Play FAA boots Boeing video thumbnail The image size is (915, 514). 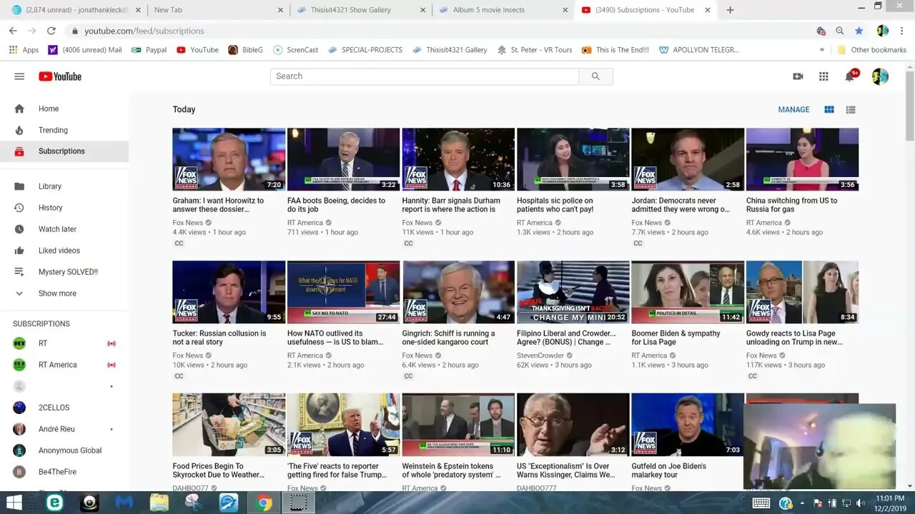(343, 159)
